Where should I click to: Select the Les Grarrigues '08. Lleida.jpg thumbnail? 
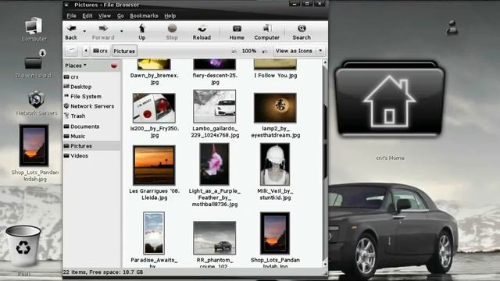154,165
